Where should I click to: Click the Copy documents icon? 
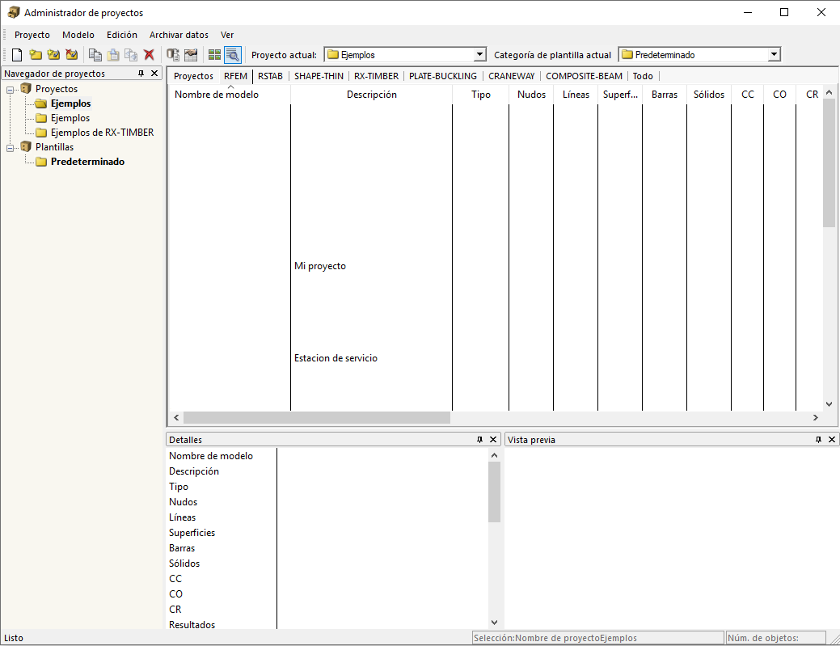click(95, 55)
